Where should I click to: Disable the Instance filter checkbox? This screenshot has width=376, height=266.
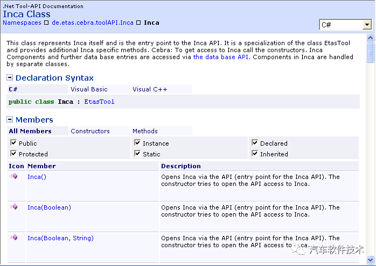pyautogui.click(x=137, y=143)
